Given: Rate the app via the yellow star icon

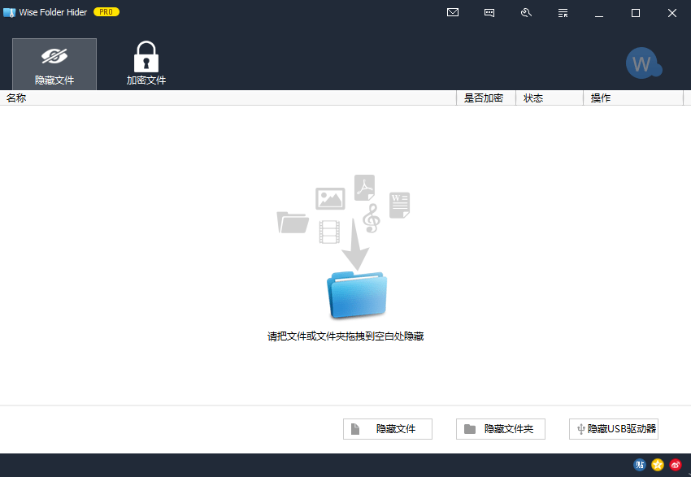Looking at the screenshot, I should (657, 465).
